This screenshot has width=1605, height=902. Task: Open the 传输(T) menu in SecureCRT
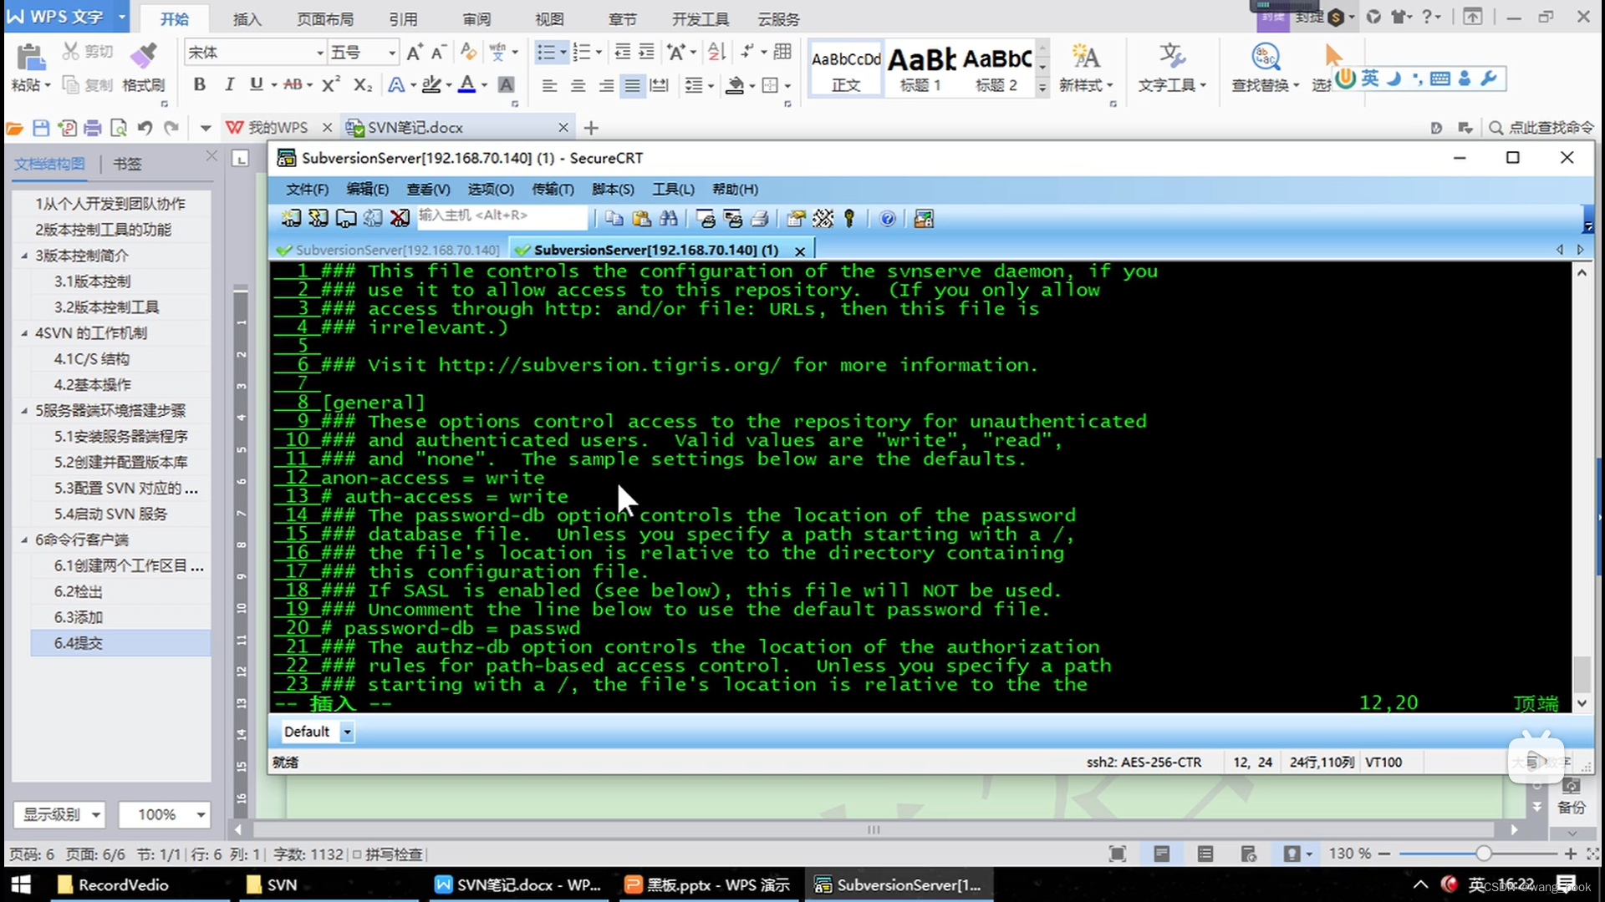click(x=553, y=190)
